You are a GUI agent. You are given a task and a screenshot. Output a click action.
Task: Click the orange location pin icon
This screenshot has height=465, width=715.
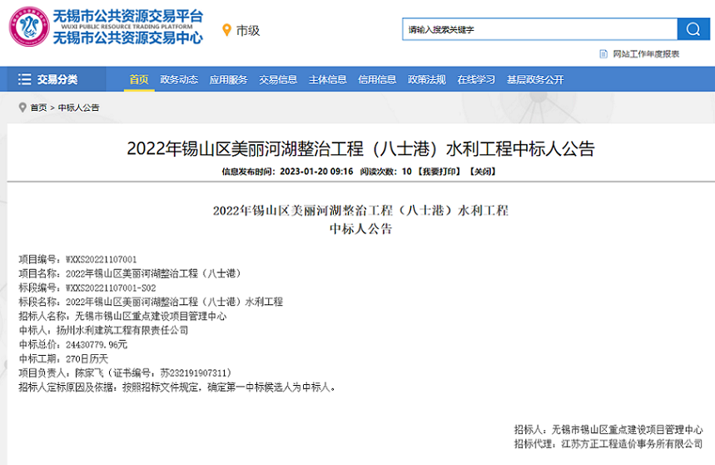pyautogui.click(x=226, y=31)
